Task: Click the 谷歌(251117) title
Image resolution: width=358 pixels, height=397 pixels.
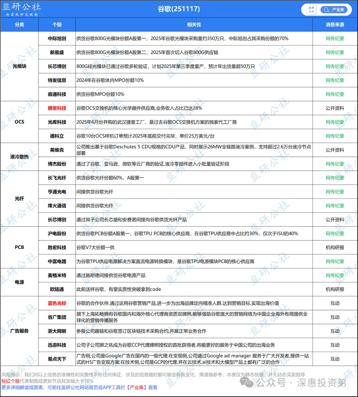Action: click(x=179, y=9)
